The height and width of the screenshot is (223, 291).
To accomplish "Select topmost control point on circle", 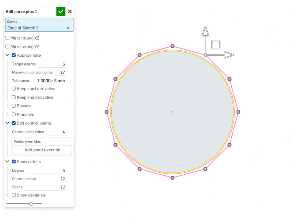I will pyautogui.click(x=172, y=46).
